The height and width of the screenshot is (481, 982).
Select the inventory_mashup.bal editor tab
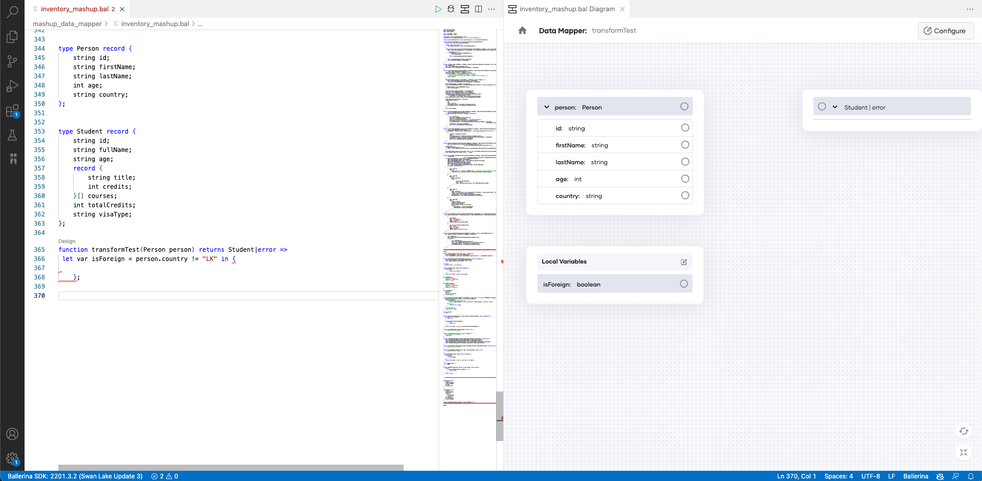tap(74, 9)
